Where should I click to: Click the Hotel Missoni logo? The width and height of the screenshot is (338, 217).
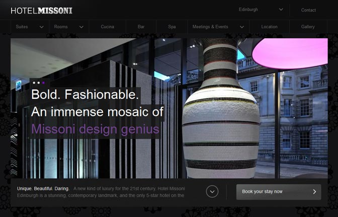coord(41,11)
